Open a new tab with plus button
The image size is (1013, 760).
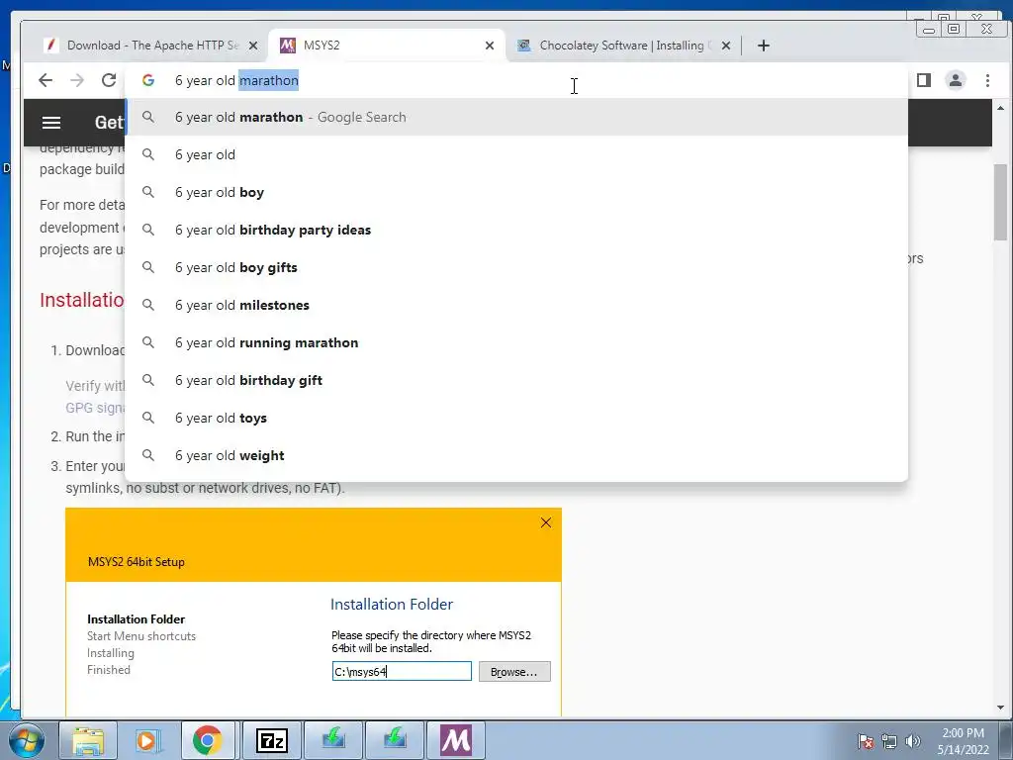[764, 46]
